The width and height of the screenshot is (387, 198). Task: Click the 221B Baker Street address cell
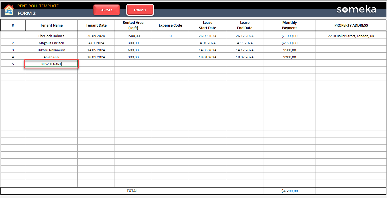351,36
